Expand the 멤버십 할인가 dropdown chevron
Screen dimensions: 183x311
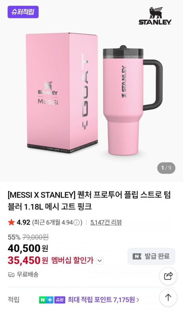pyautogui.click(x=100, y=260)
